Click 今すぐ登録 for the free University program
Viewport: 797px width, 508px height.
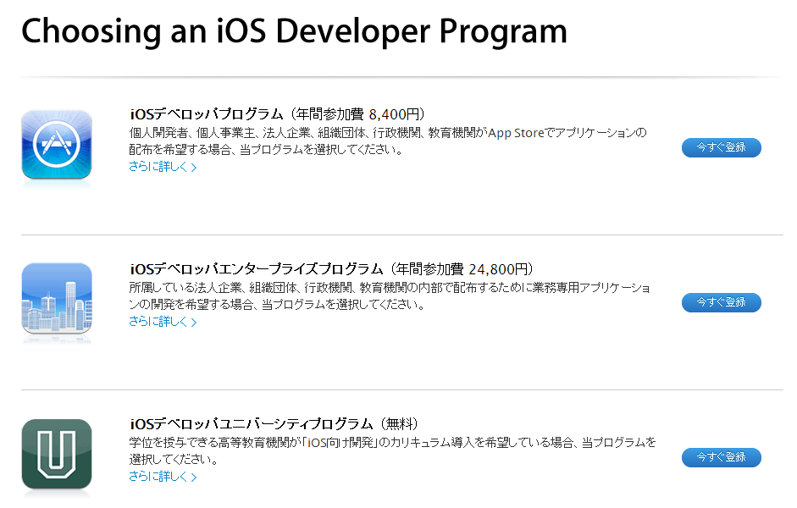pos(722,457)
